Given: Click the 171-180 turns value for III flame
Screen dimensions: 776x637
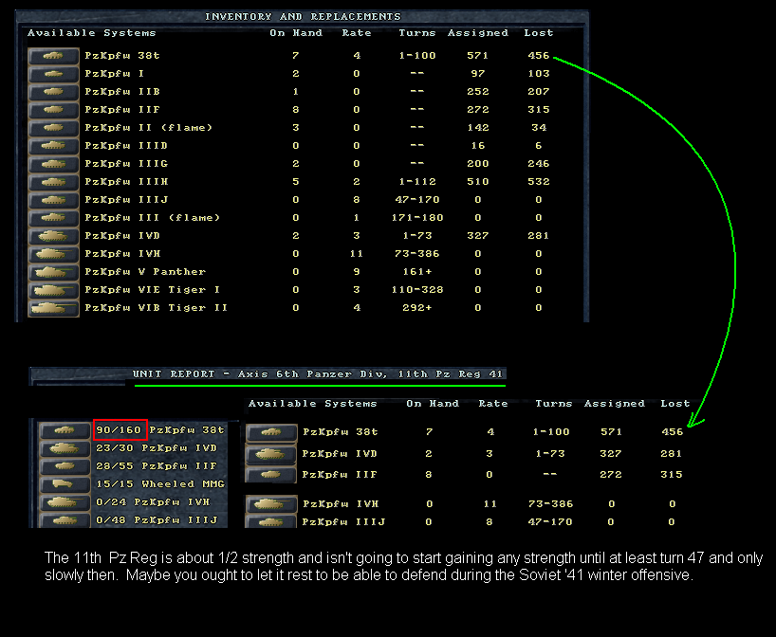Looking at the screenshot, I should point(417,218).
